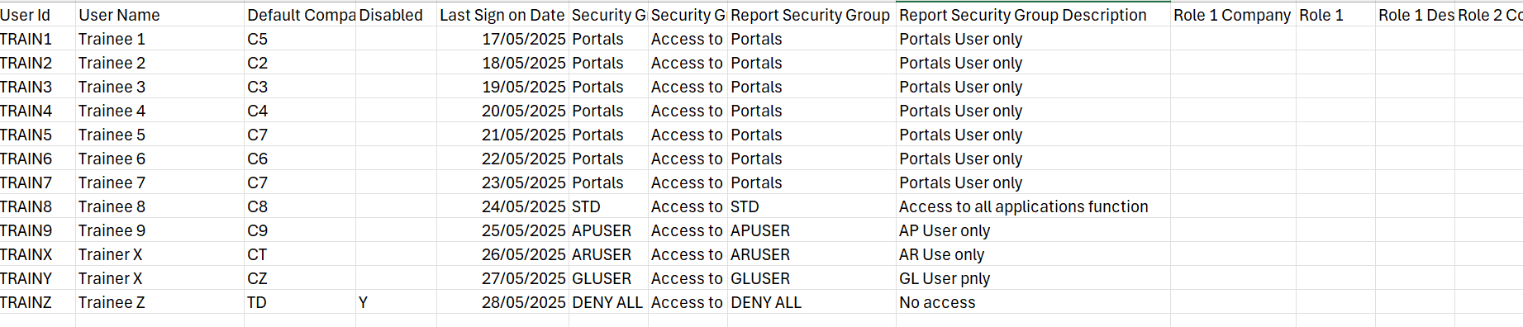Screen dimensions: 1523x327
Task: Select the 'GL User pnly' description cell
Action: click(1033, 278)
